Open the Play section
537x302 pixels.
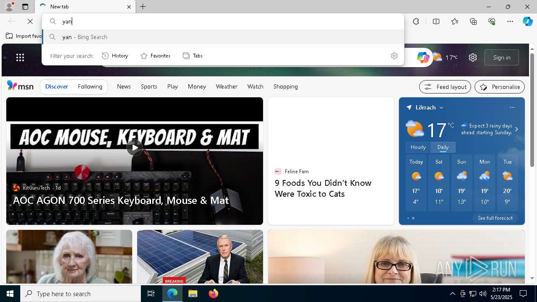172,86
